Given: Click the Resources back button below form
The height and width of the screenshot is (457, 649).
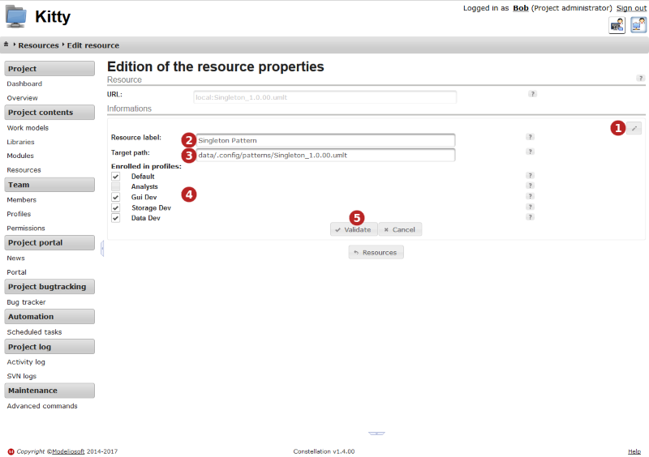Looking at the screenshot, I should pos(376,252).
